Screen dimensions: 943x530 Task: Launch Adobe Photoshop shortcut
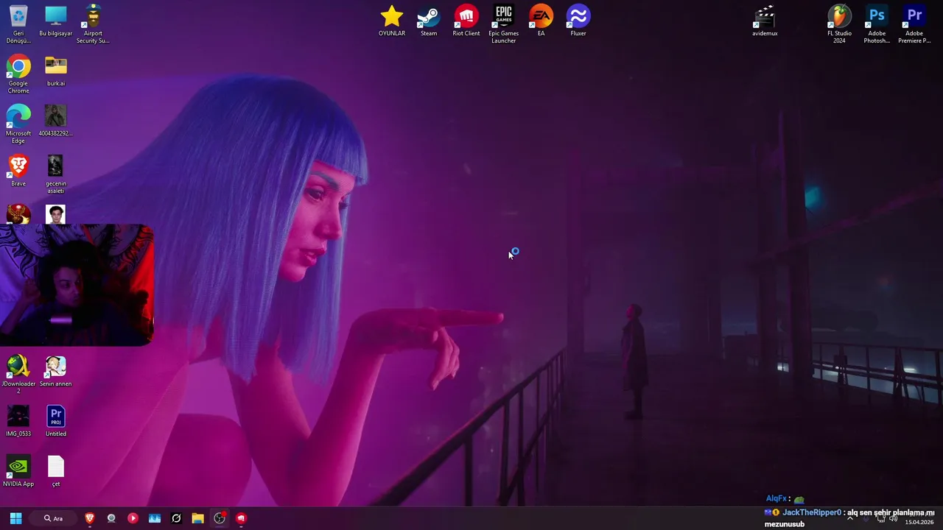tap(877, 24)
